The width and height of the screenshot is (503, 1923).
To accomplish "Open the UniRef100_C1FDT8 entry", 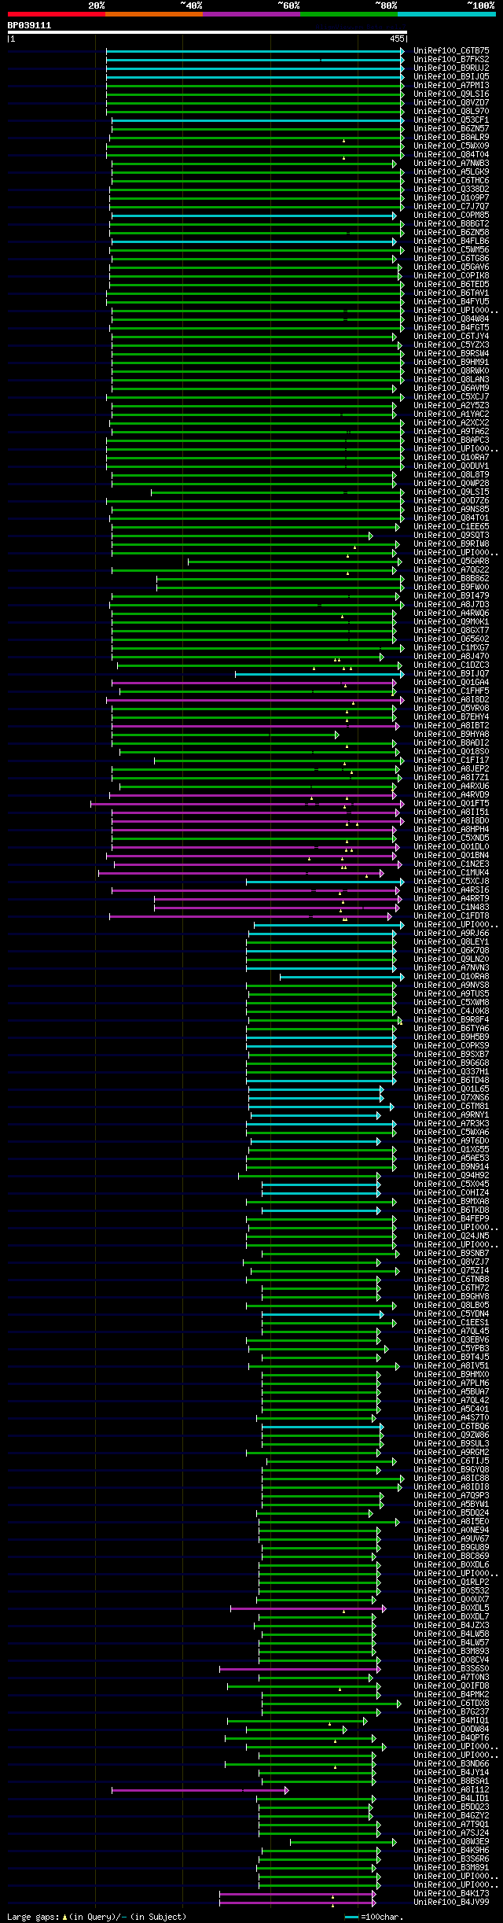I will point(451,916).
